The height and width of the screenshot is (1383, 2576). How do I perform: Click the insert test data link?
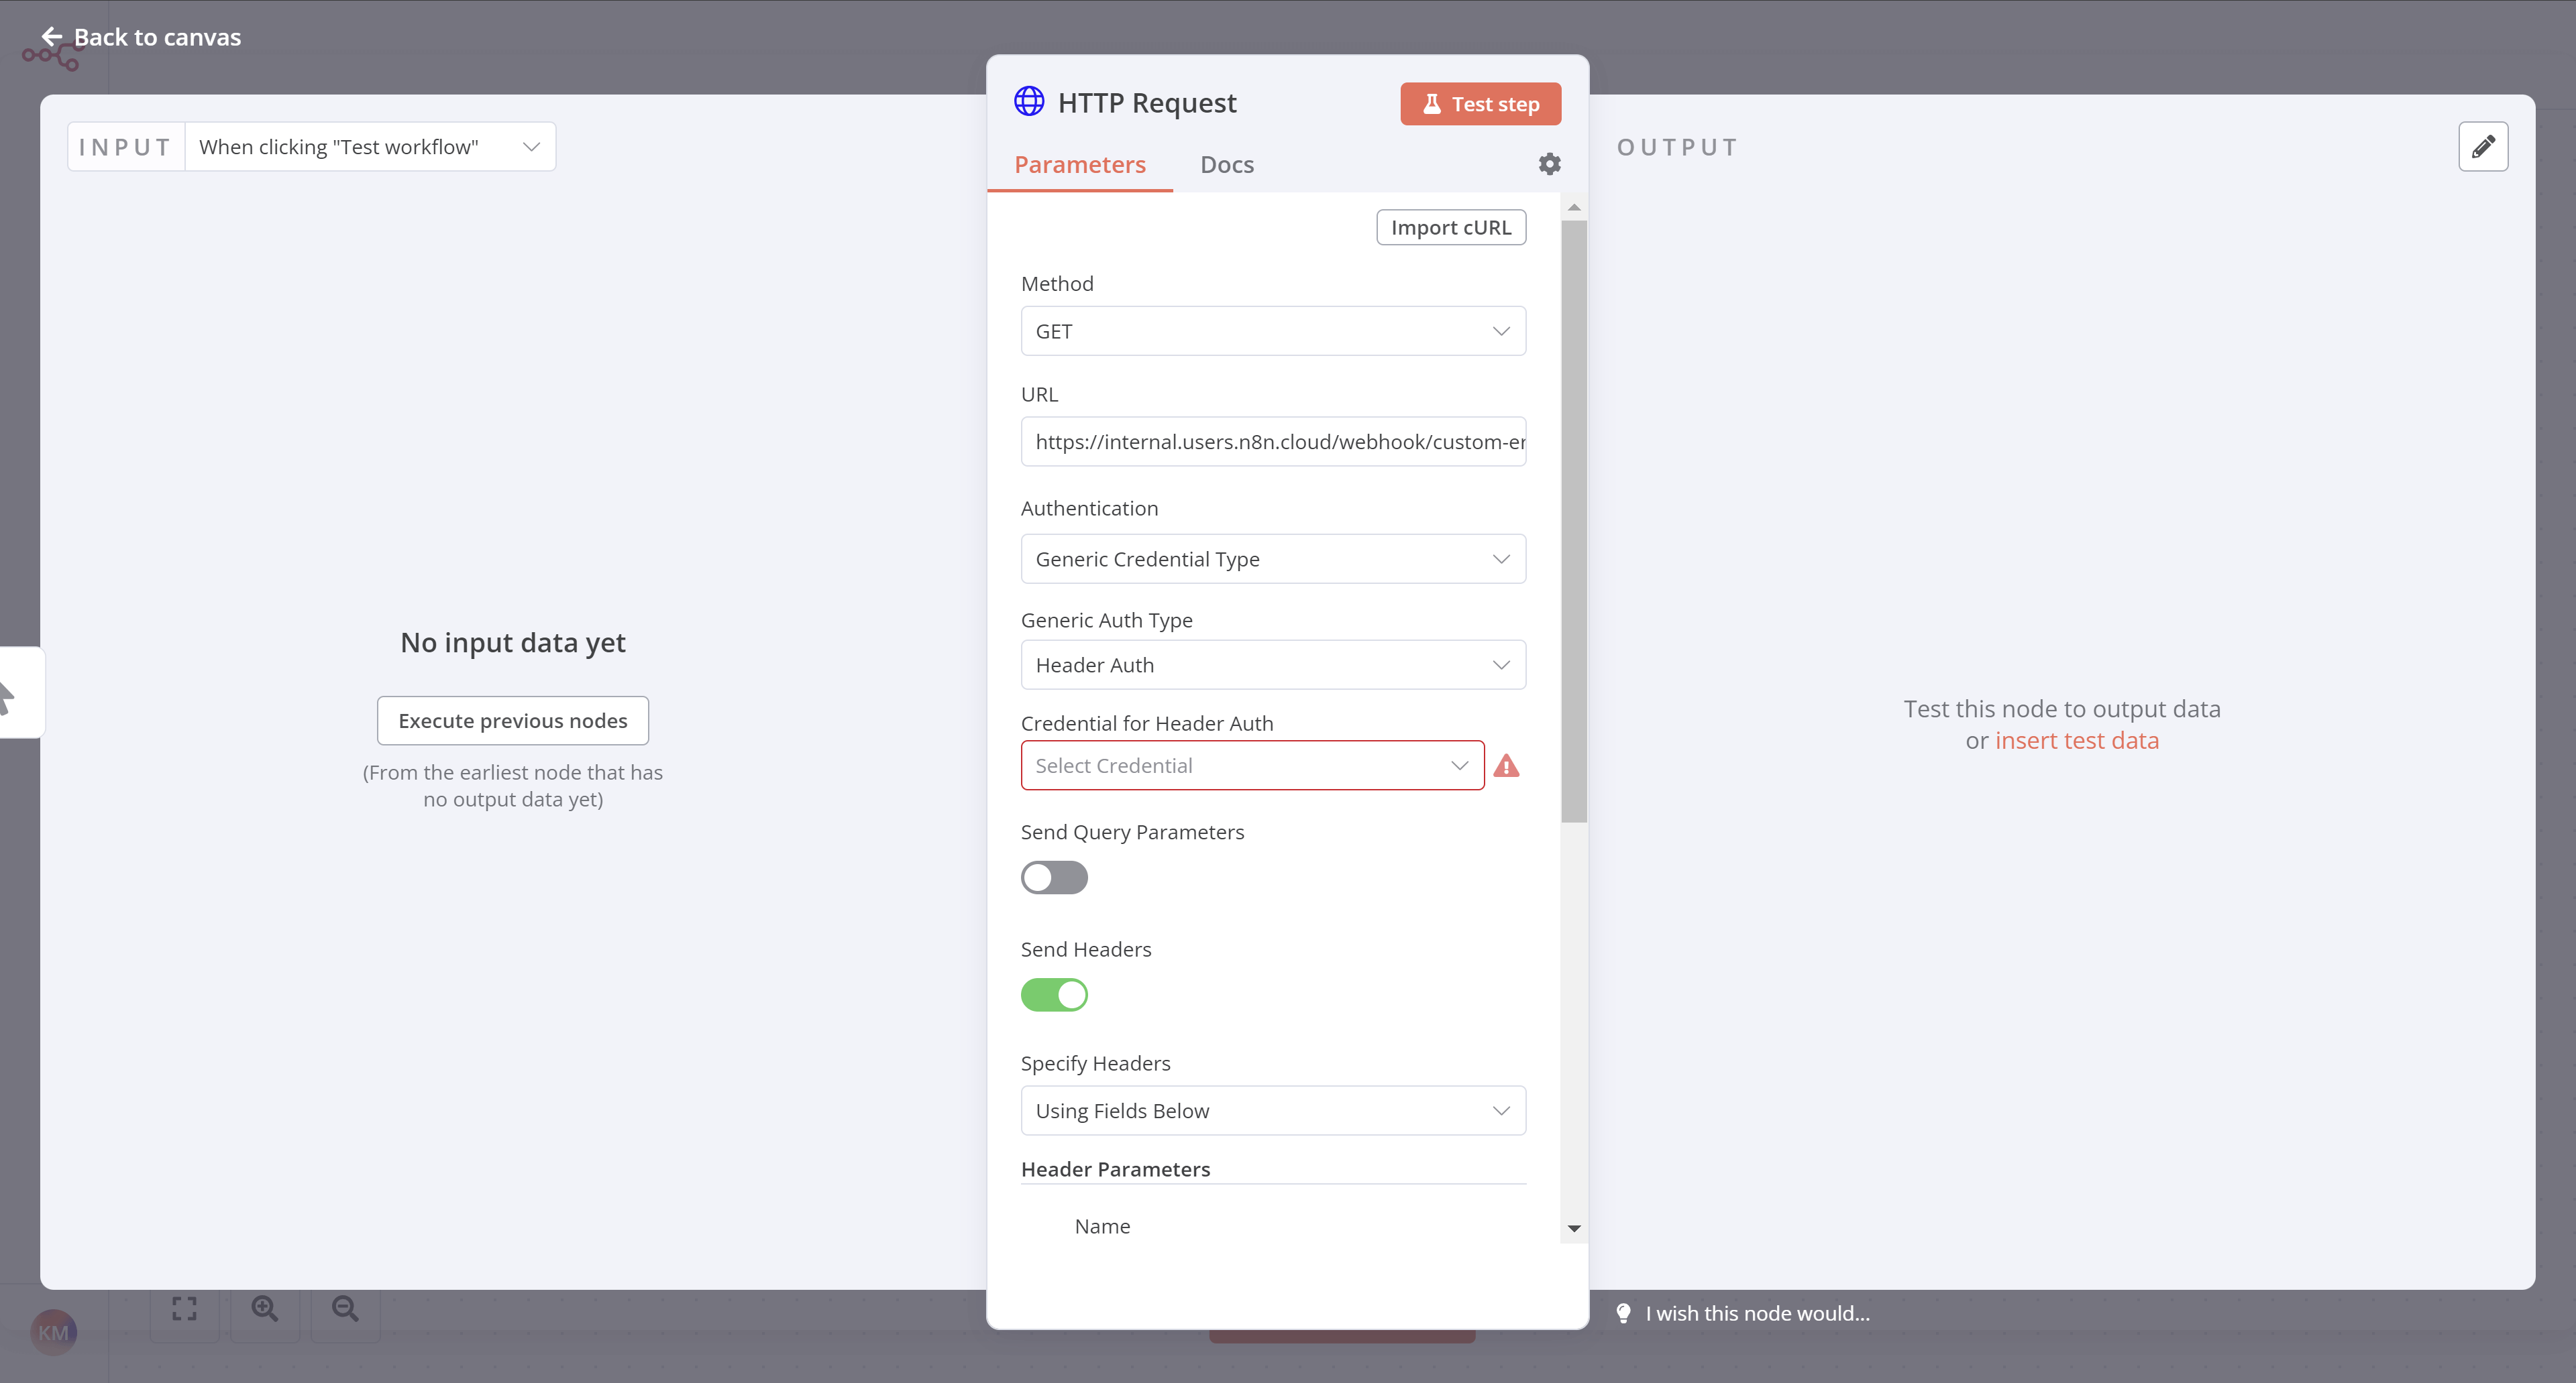(x=2077, y=739)
